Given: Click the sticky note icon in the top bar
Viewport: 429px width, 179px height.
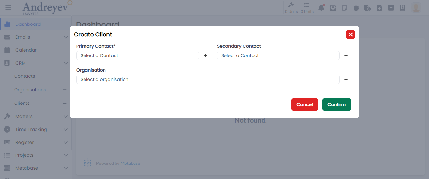Looking at the screenshot, I should pyautogui.click(x=344, y=8).
